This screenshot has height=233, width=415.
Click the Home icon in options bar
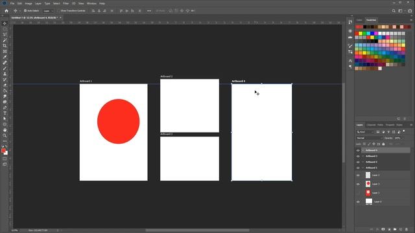[6, 11]
